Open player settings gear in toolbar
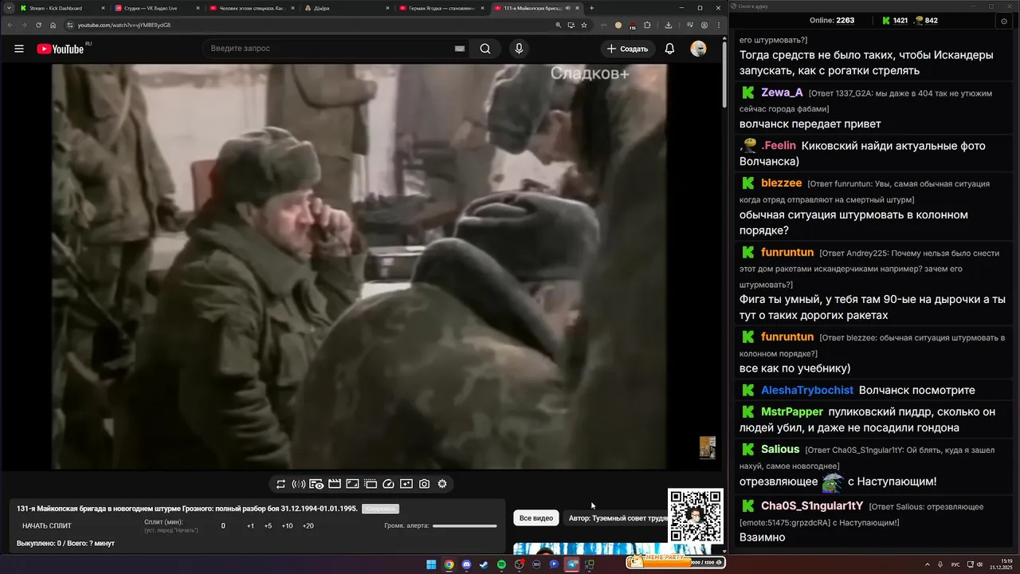This screenshot has width=1020, height=574. tap(442, 484)
